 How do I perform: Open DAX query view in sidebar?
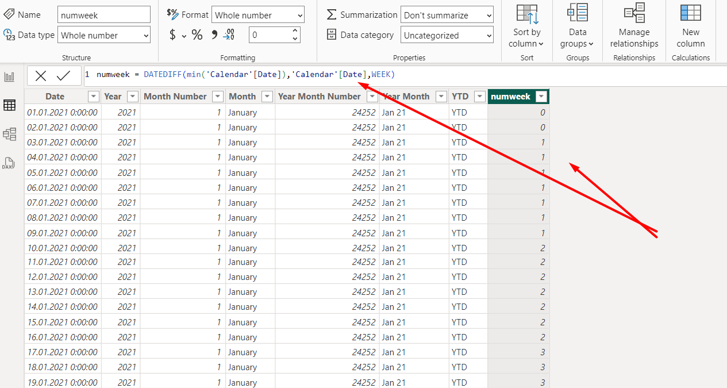click(x=9, y=163)
